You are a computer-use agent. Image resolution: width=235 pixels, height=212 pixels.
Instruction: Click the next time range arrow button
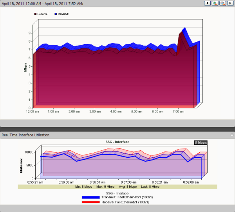click(x=230, y=3)
